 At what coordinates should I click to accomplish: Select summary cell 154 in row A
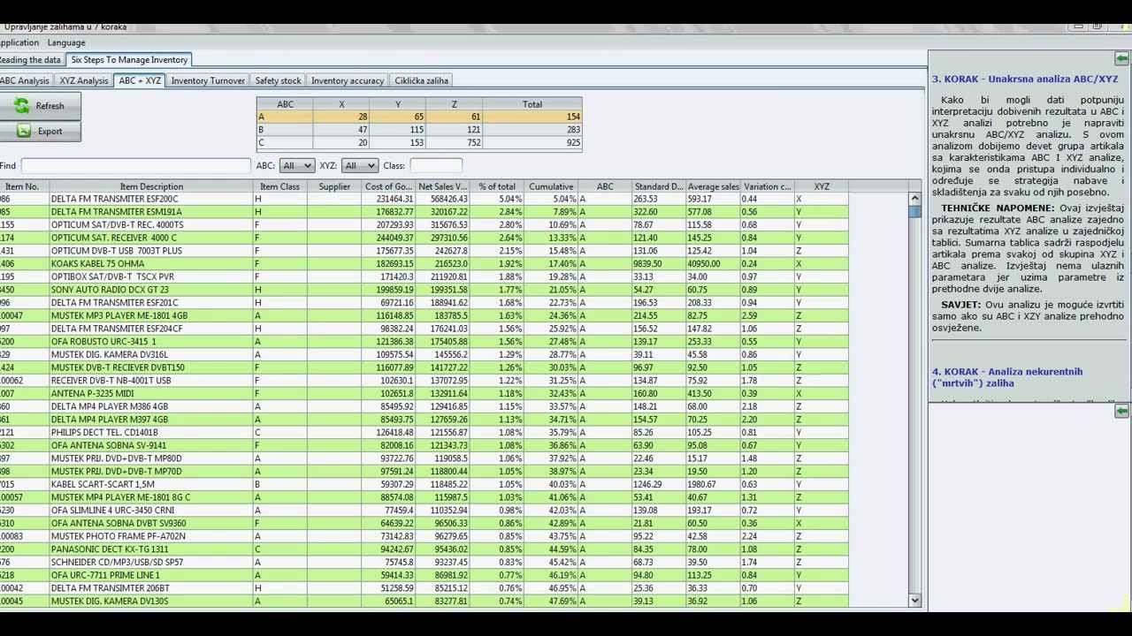pyautogui.click(x=532, y=117)
